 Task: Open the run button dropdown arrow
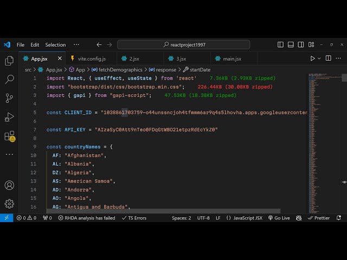point(319,58)
